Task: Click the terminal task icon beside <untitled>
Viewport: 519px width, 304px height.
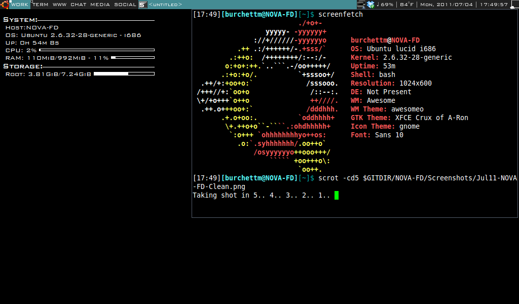Action: pyautogui.click(x=142, y=5)
